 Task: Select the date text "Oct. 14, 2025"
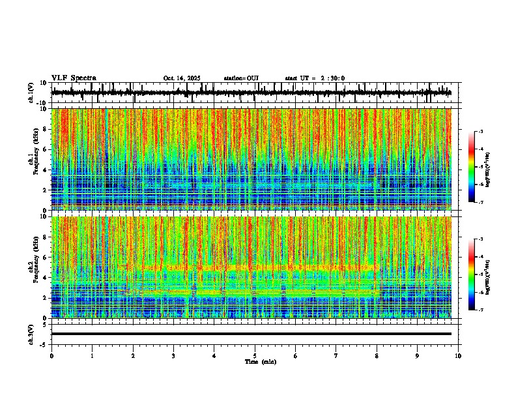[182, 78]
